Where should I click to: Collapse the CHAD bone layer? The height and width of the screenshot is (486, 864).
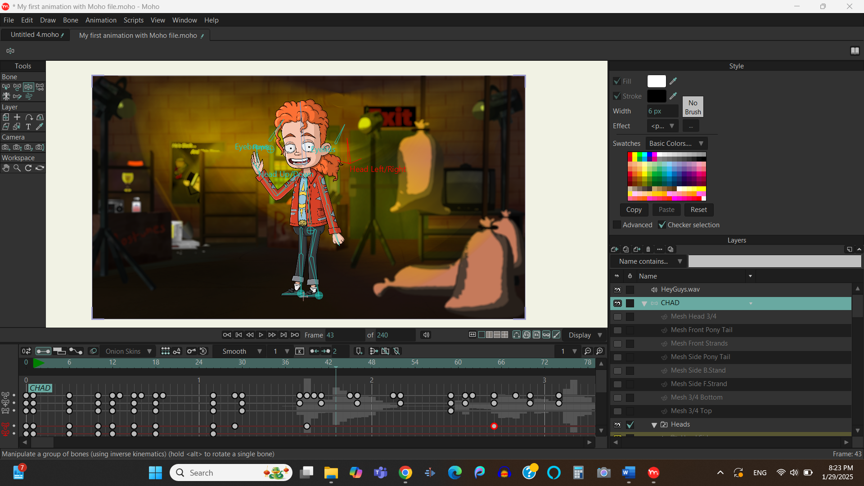pyautogui.click(x=644, y=303)
